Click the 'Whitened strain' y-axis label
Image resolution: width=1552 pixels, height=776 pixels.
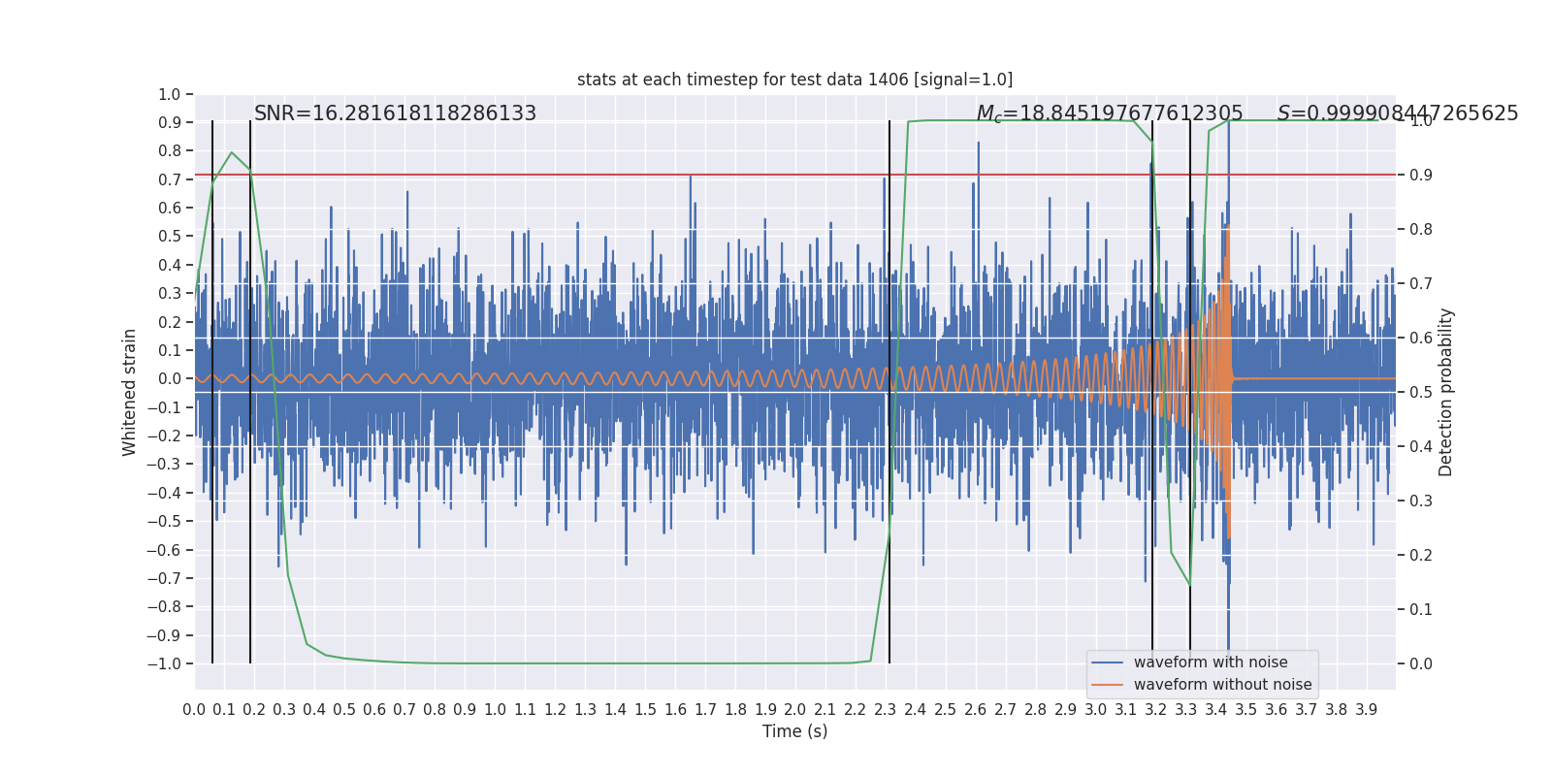click(130, 392)
